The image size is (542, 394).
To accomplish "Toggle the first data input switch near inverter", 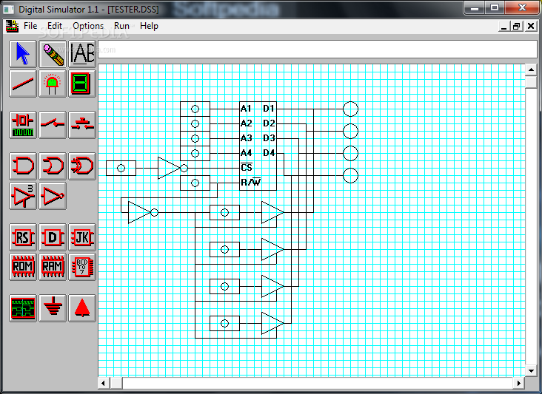I will (x=224, y=213).
